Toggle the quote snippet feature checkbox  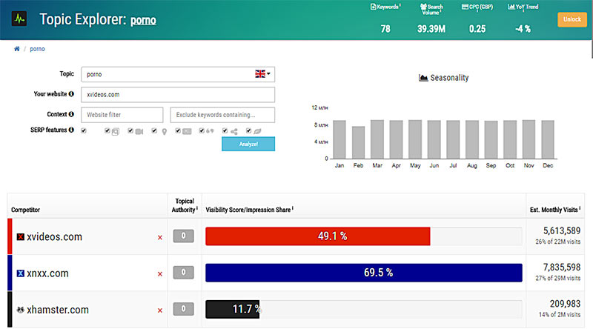click(x=202, y=130)
